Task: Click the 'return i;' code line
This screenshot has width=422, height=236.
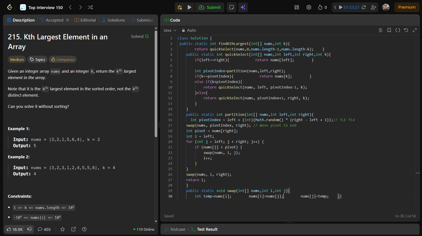Action: 196,180
